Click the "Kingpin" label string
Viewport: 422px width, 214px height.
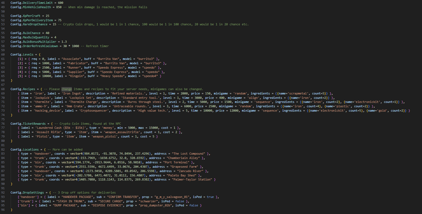click(x=76, y=76)
